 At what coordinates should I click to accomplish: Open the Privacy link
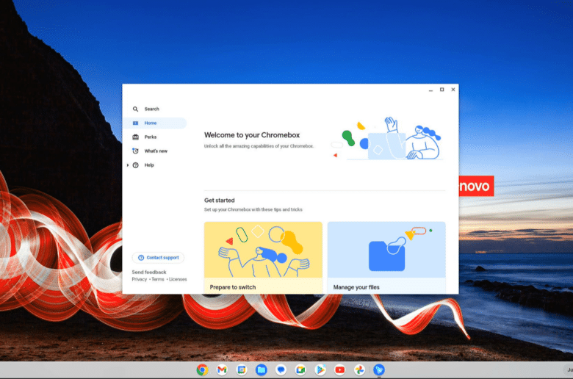pyautogui.click(x=140, y=279)
